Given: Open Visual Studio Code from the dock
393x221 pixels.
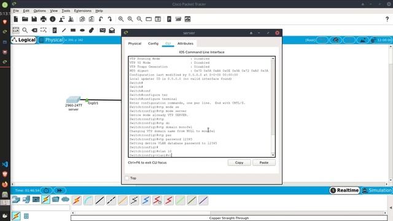Looking at the screenshot, I should pyautogui.click(x=5, y=165).
